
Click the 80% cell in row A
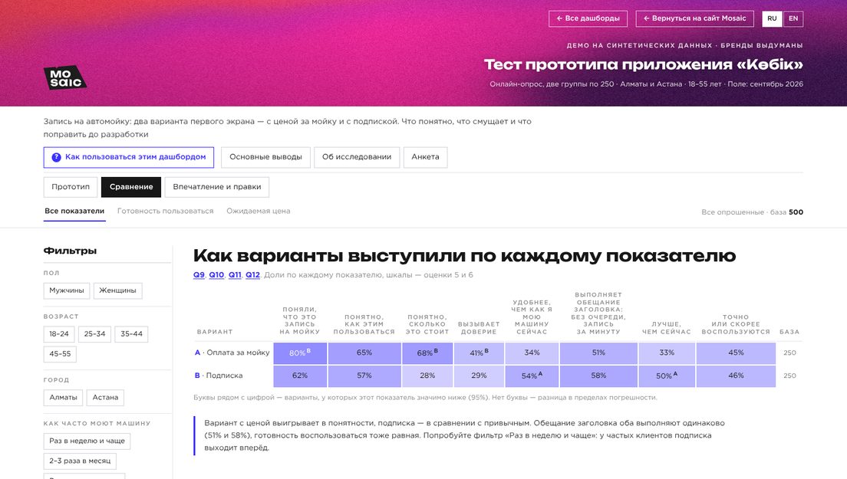click(300, 353)
